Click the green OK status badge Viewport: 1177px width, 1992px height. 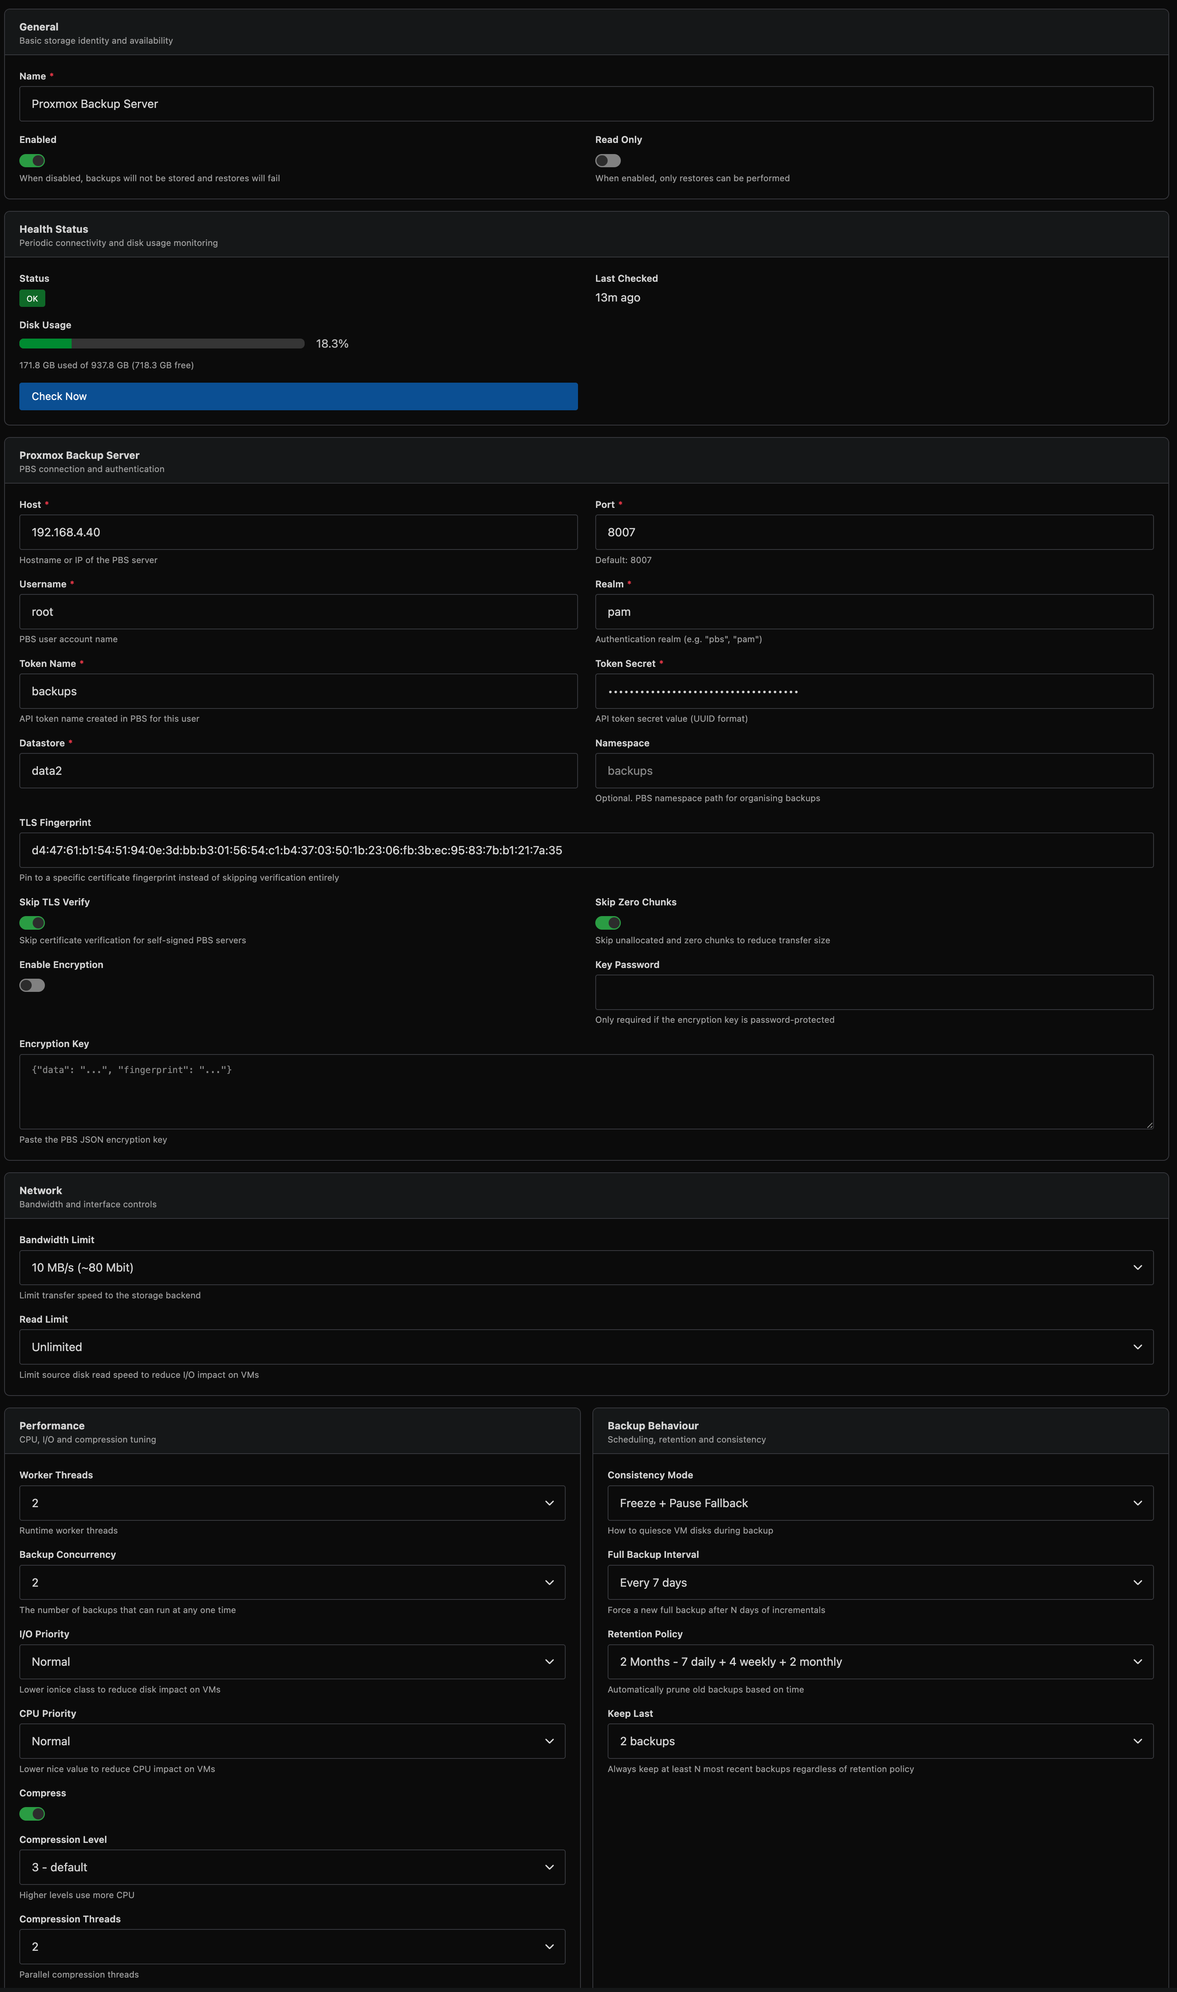(32, 298)
